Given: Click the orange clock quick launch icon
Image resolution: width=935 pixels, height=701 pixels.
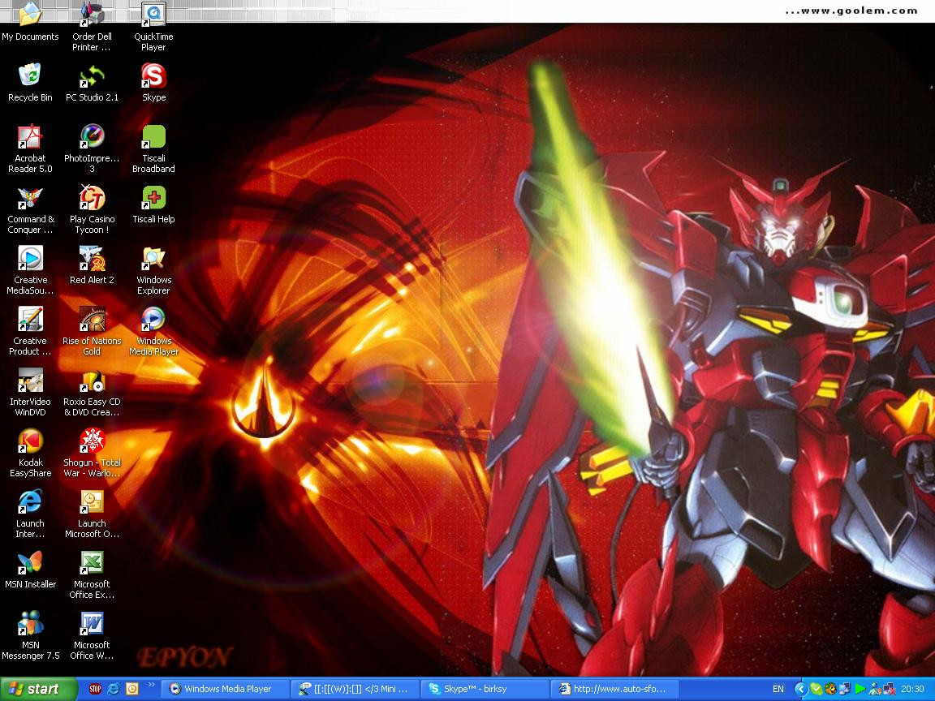Looking at the screenshot, I should pyautogui.click(x=131, y=689).
